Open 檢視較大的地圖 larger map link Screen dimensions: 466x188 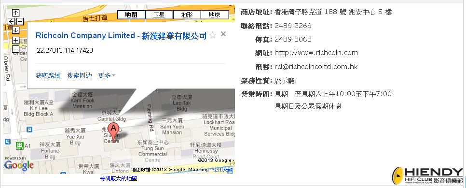pos(119,178)
